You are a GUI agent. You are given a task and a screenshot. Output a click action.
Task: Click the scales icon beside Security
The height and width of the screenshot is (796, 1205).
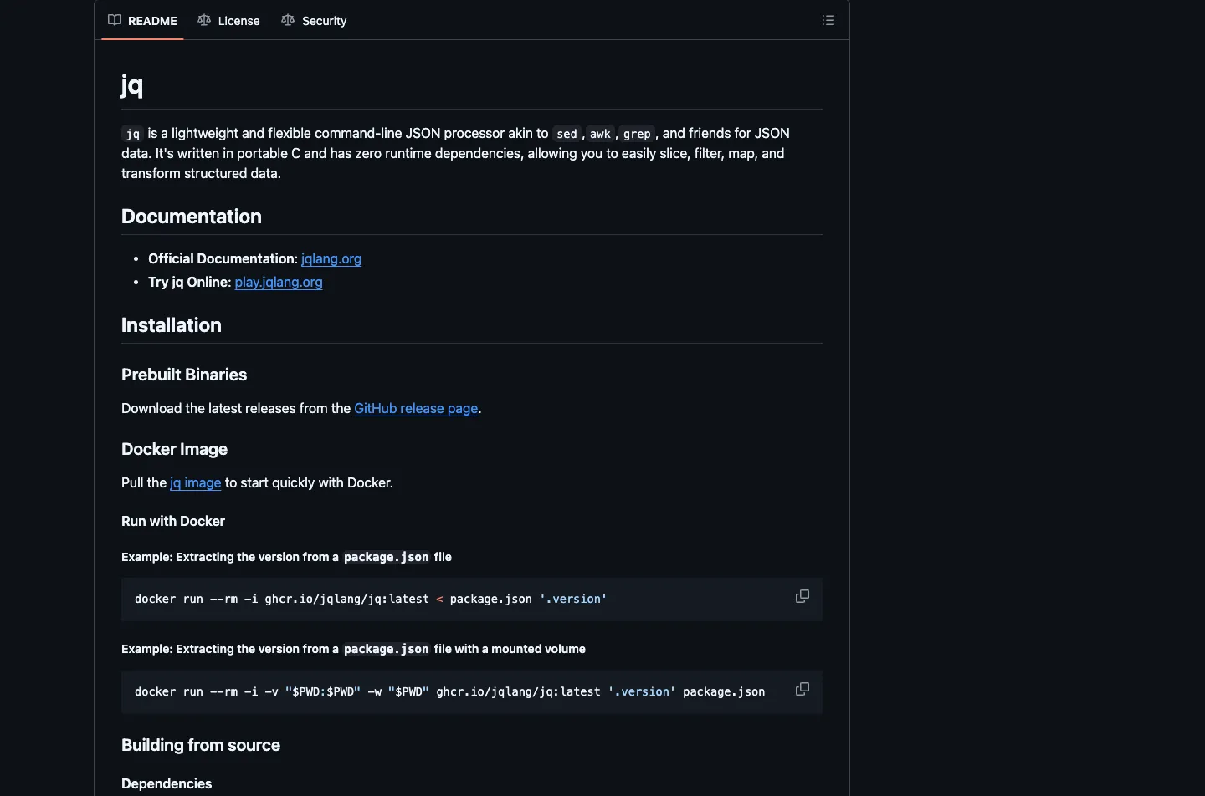288,20
